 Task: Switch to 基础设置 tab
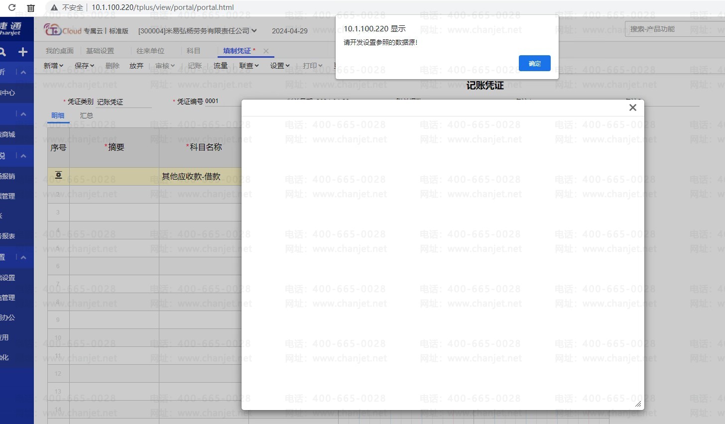pyautogui.click(x=100, y=51)
